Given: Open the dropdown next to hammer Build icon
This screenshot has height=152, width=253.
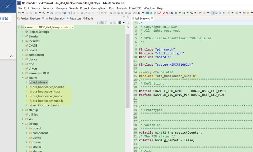Looking at the screenshot, I should [48, 13].
